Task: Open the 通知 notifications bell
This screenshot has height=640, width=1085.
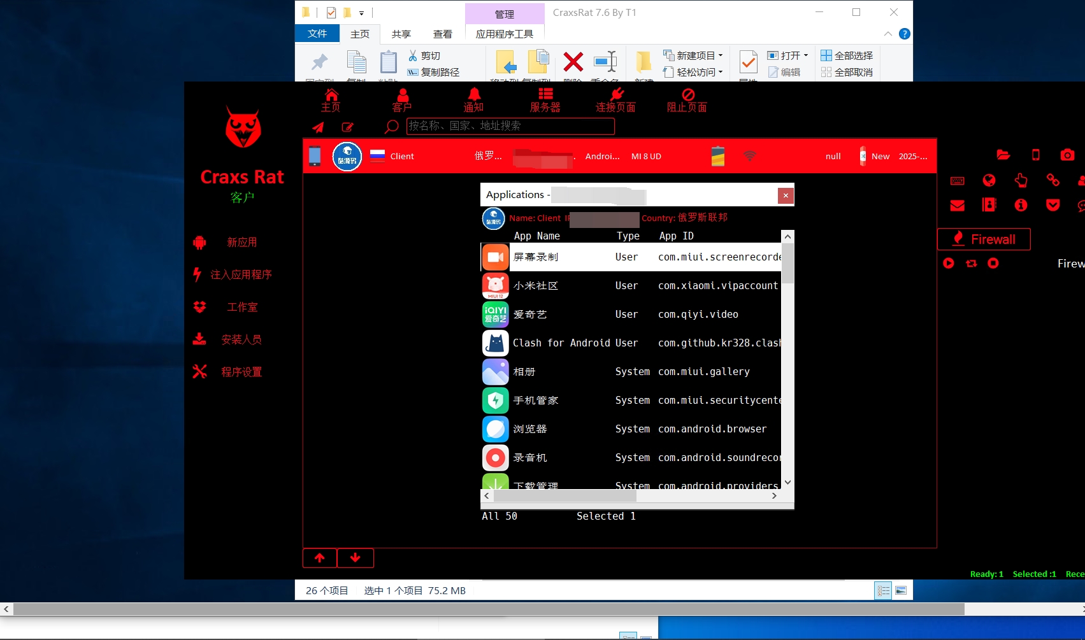Action: click(473, 101)
